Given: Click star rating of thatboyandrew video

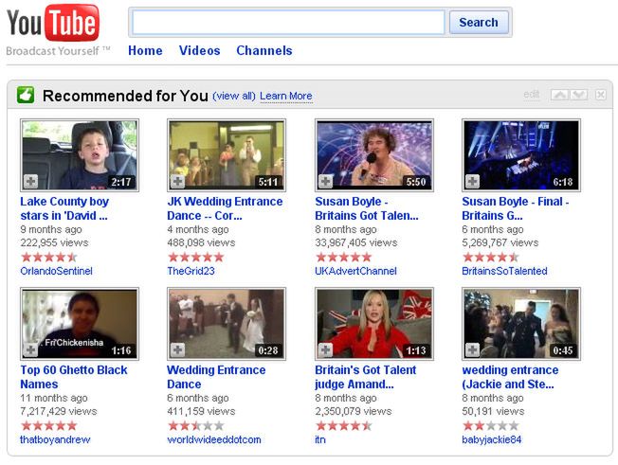Looking at the screenshot, I should coord(49,426).
